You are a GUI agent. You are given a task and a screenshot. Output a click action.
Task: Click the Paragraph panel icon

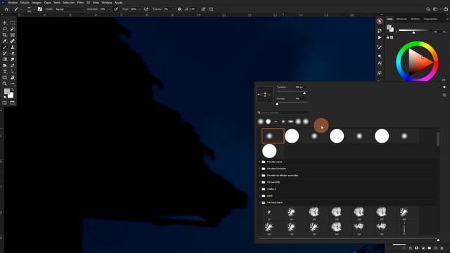pyautogui.click(x=380, y=56)
